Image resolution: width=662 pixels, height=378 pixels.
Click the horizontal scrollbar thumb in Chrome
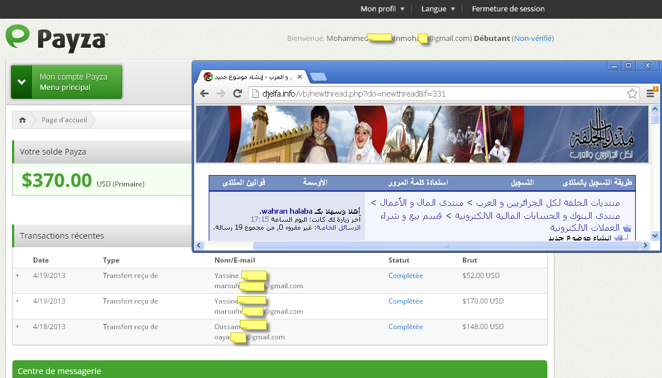pyautogui.click(x=446, y=245)
